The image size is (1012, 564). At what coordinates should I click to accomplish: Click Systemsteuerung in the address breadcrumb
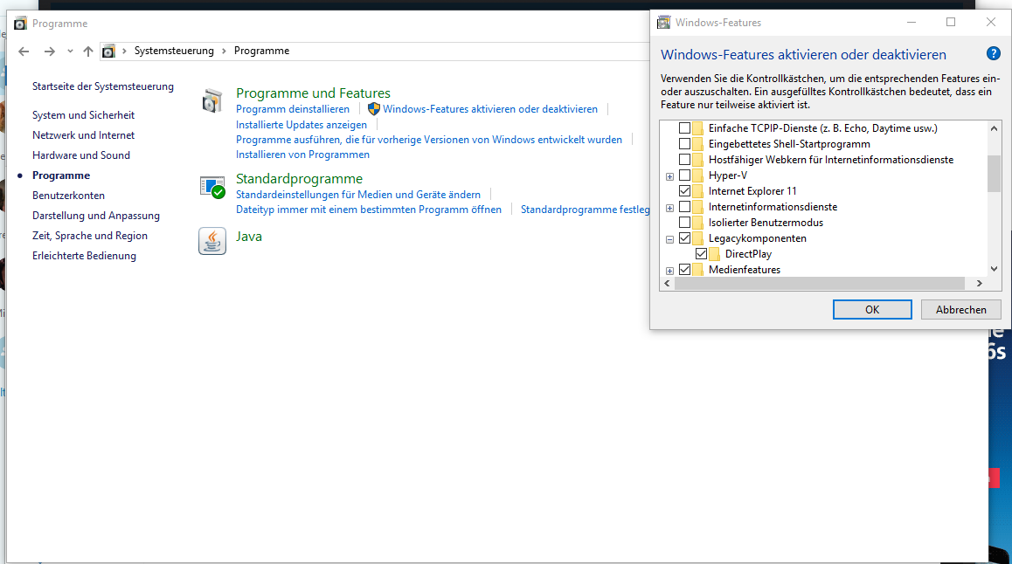174,51
